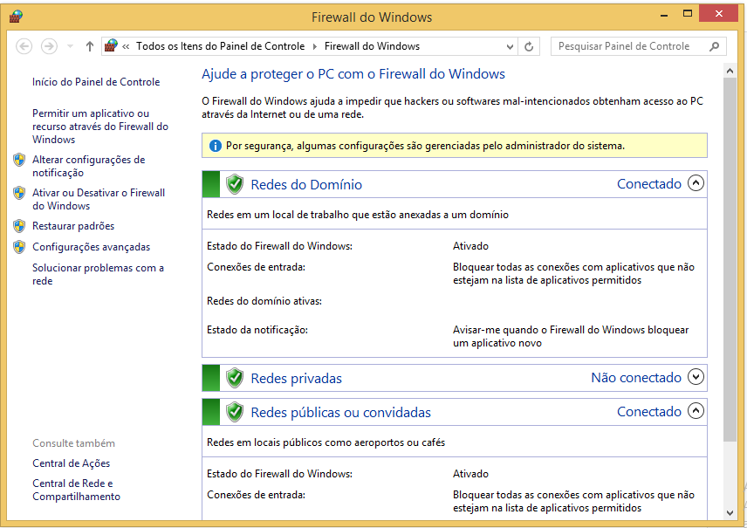Open the breadcrumb arrow before Firewall do Windows
Screen dimensions: 747x528
tap(314, 46)
